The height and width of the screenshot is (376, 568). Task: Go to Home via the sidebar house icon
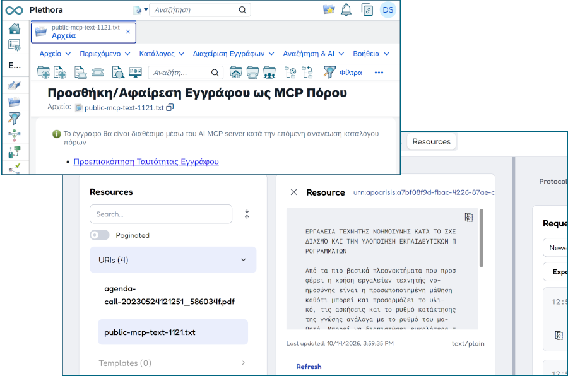pyautogui.click(x=15, y=28)
